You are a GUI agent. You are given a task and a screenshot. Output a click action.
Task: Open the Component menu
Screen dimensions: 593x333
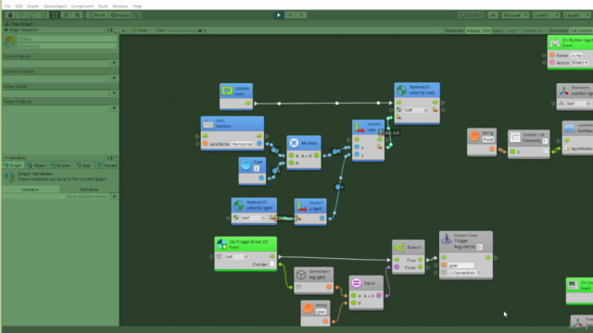point(82,6)
